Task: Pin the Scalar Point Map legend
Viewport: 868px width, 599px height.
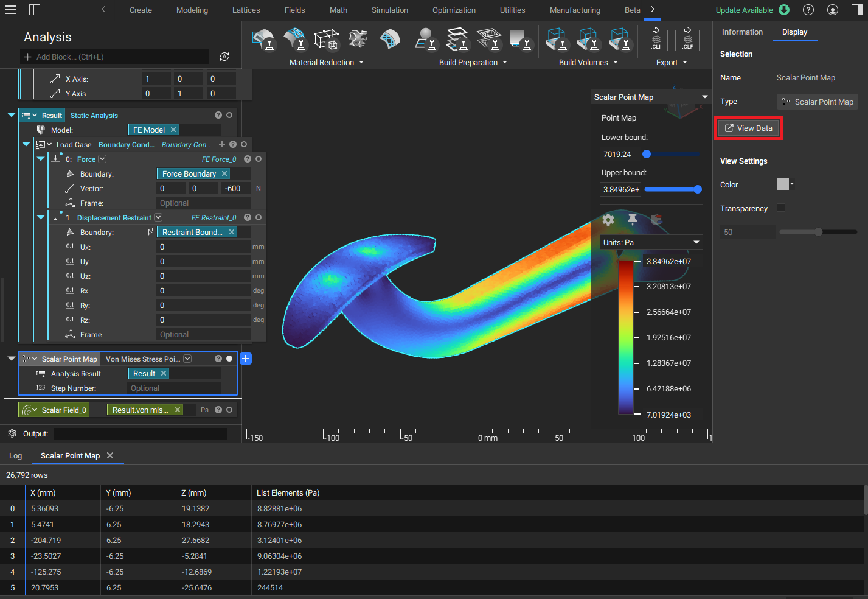Action: click(x=633, y=219)
